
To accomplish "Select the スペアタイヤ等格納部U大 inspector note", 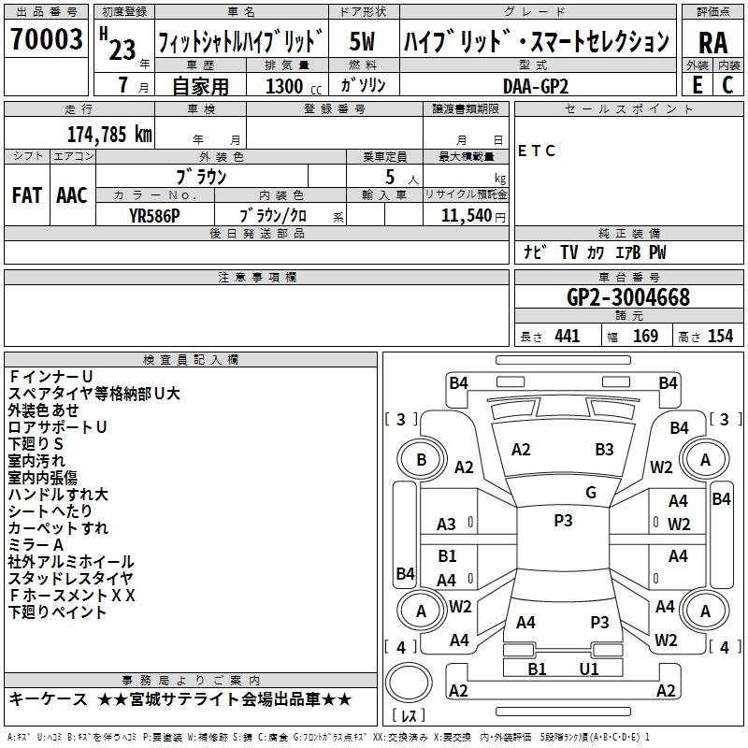I will 94,393.
